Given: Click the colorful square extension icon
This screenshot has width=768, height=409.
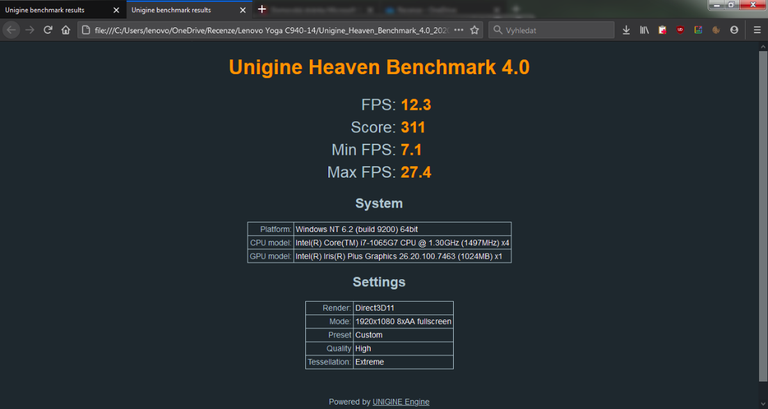Looking at the screenshot, I should [698, 30].
